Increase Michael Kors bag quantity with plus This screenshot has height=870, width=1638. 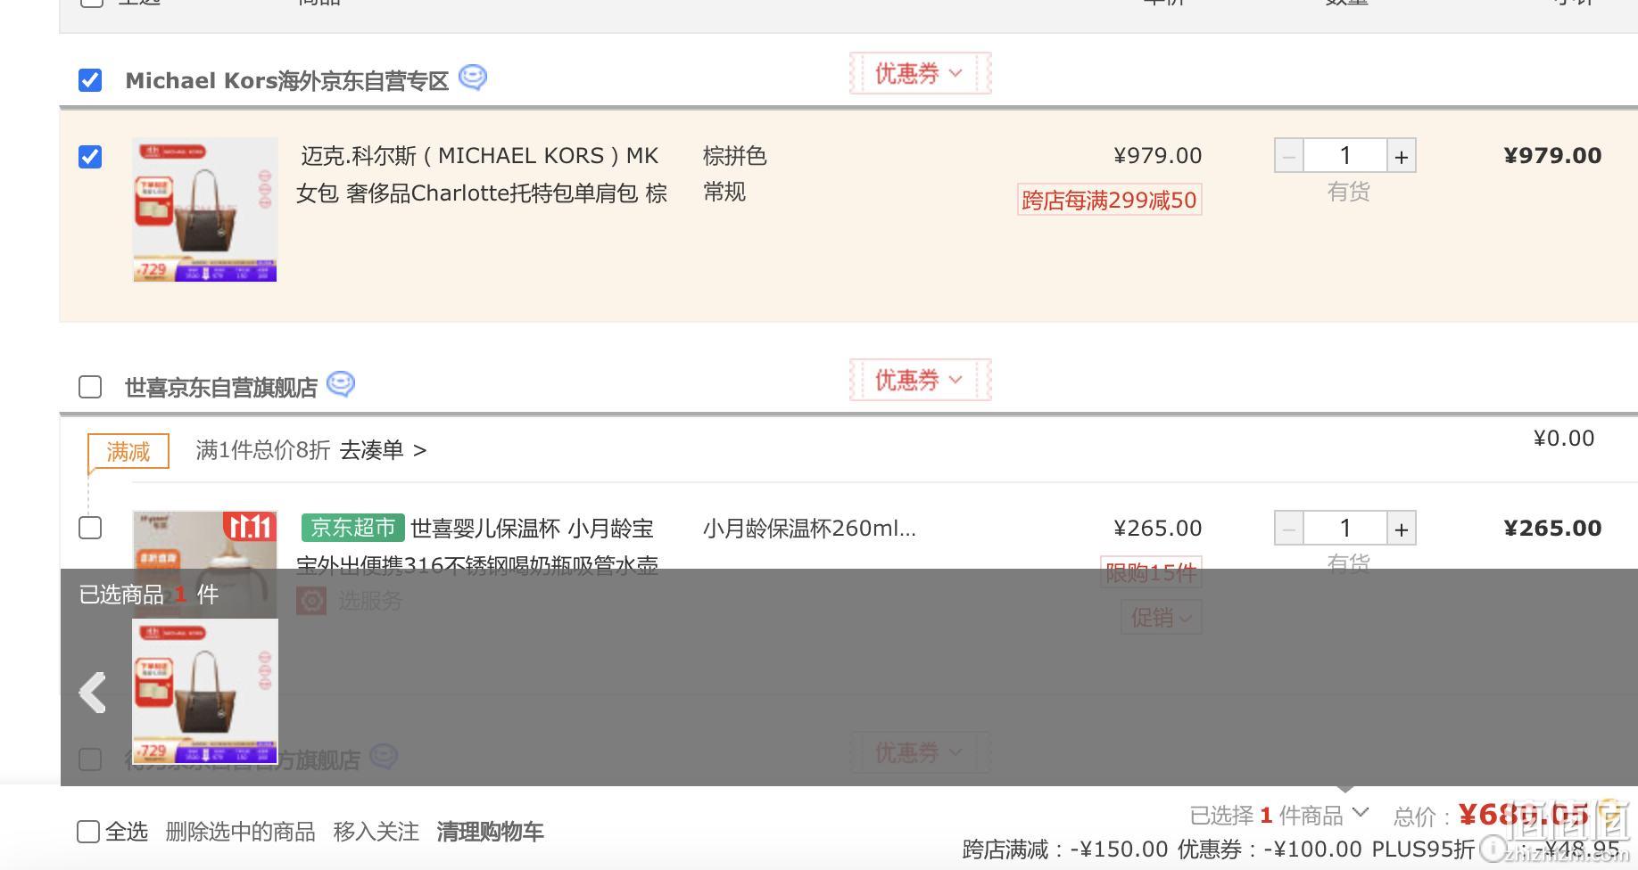click(x=1402, y=156)
